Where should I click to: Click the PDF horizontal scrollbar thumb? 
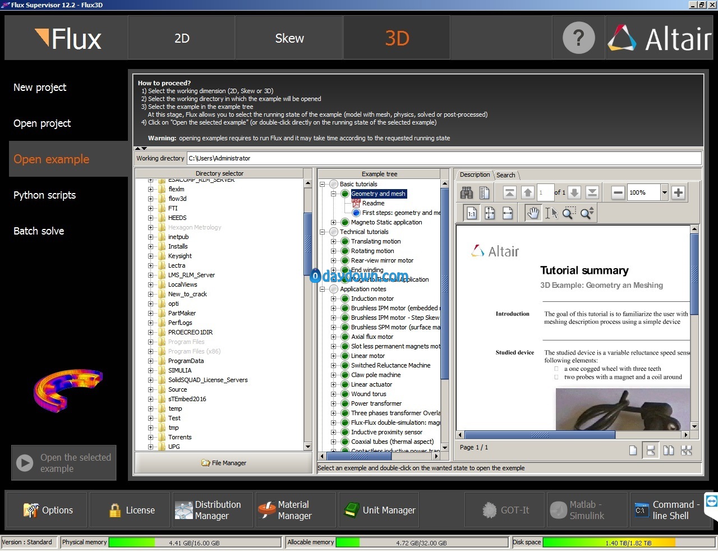[540, 435]
